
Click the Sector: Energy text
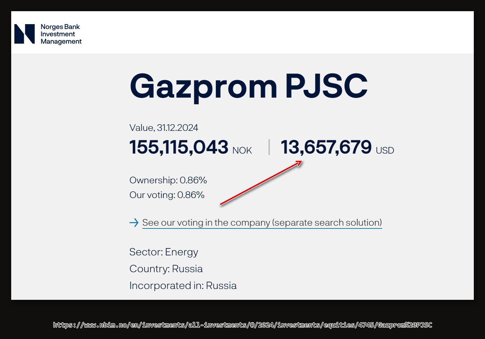pyautogui.click(x=164, y=252)
